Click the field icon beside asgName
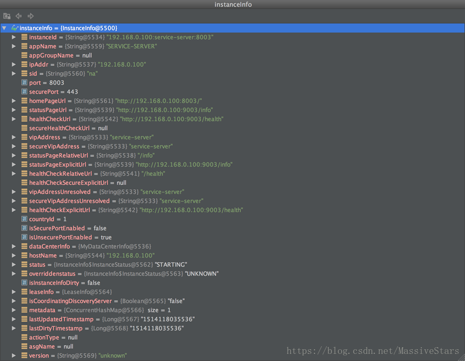The image size is (465, 361). 24,346
